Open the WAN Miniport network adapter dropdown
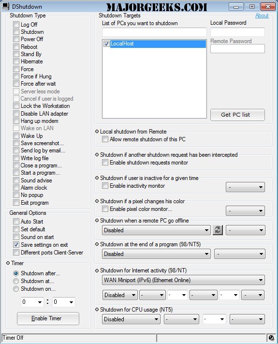 point(184,280)
